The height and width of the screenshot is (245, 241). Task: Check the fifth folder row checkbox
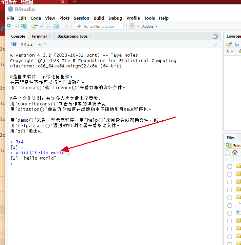coord(229,198)
